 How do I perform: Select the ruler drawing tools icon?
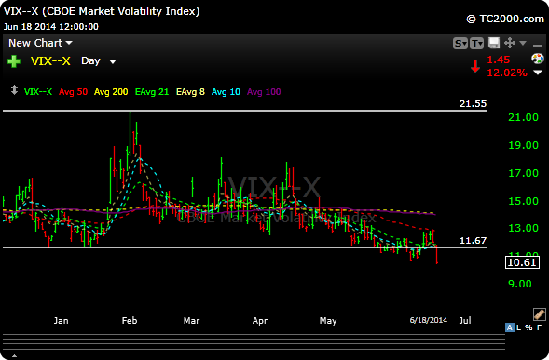click(x=539, y=313)
